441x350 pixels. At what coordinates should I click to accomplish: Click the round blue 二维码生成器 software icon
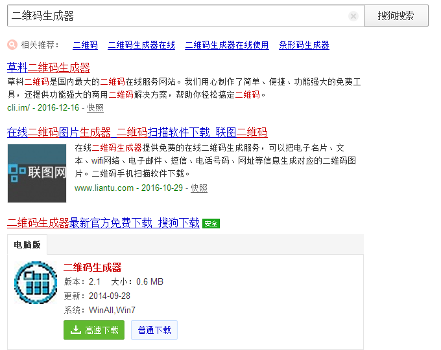point(36,282)
